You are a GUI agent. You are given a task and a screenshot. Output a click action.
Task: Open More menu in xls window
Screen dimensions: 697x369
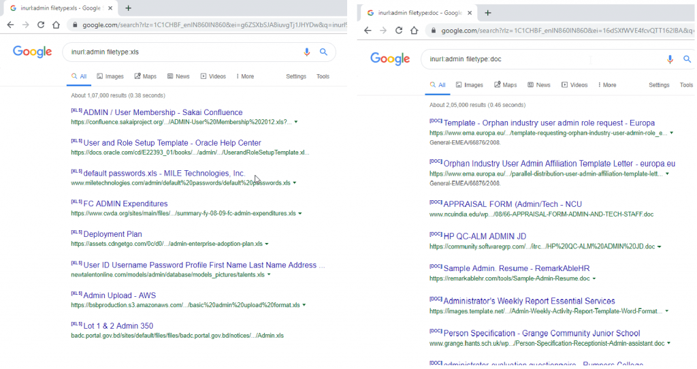[245, 76]
